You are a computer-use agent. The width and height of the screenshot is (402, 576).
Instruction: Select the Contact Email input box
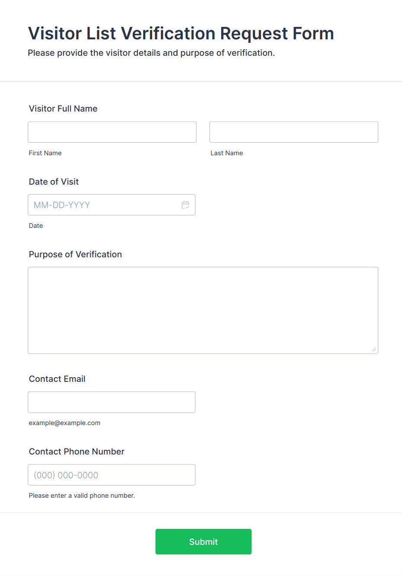coord(112,402)
